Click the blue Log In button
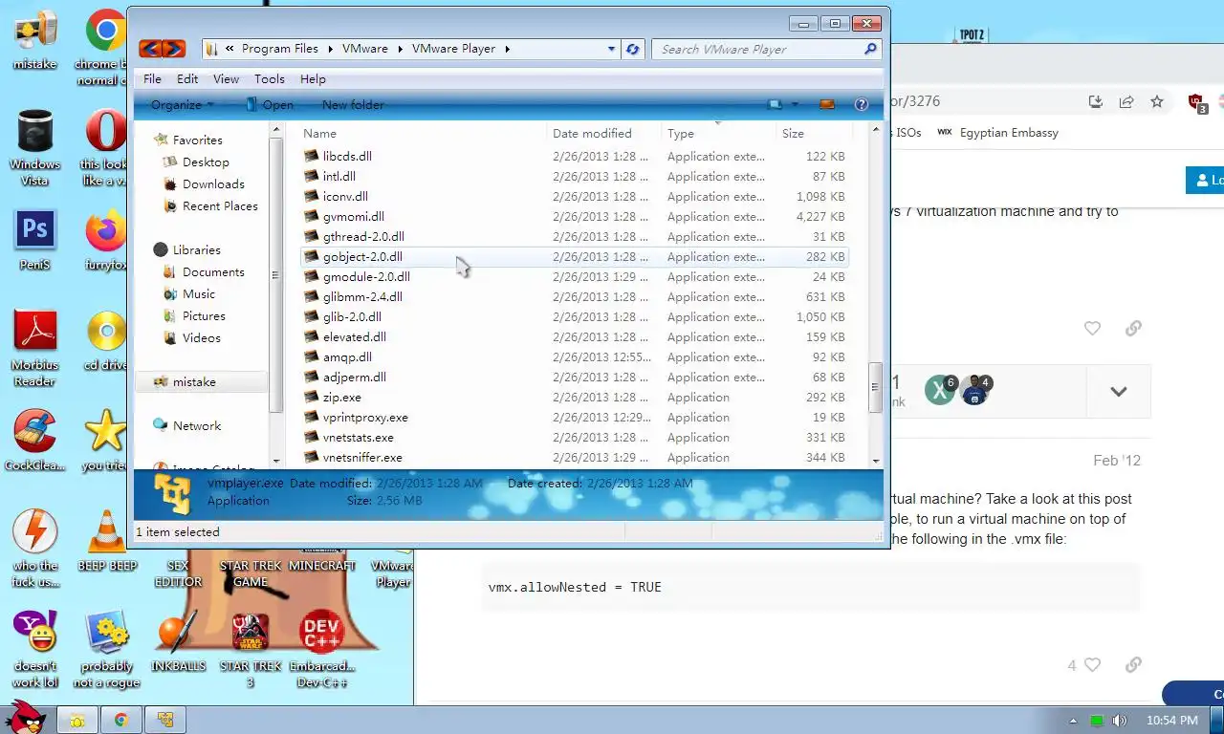 pos(1205,180)
